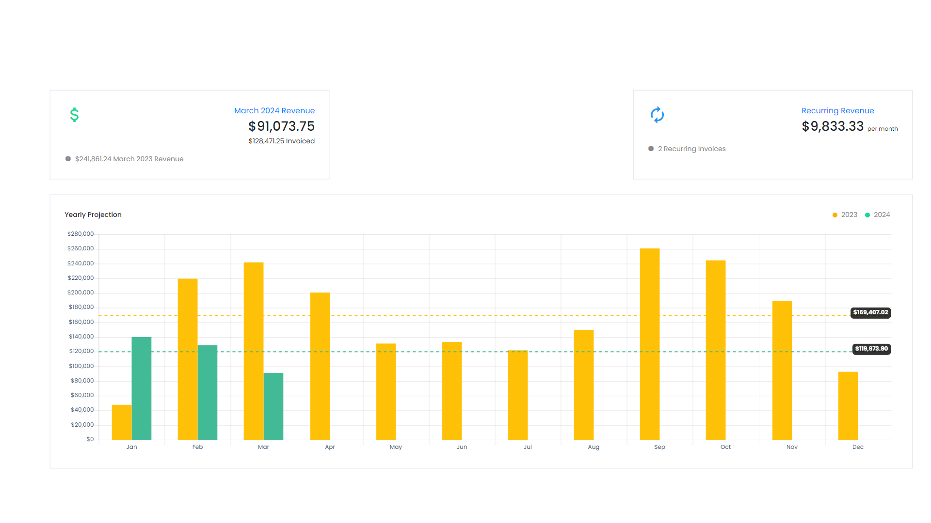Screen dimensions: 931x523
Task: Select the yellow December 2023 bar
Action: point(848,406)
